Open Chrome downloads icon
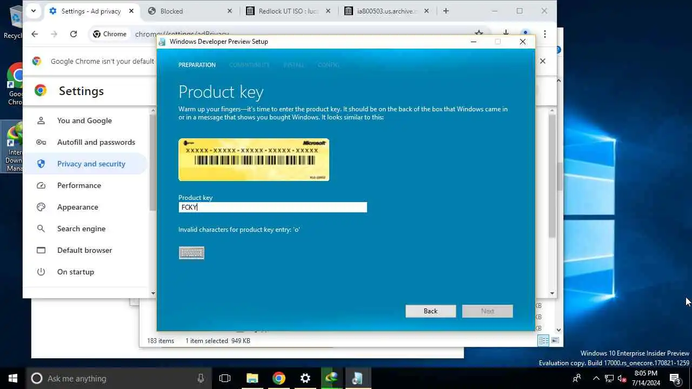The image size is (692, 389). 505,33
